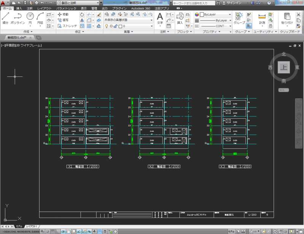Open the ByLayer object color dropdown
Viewport: 304px width, 234px height.
coord(215,14)
